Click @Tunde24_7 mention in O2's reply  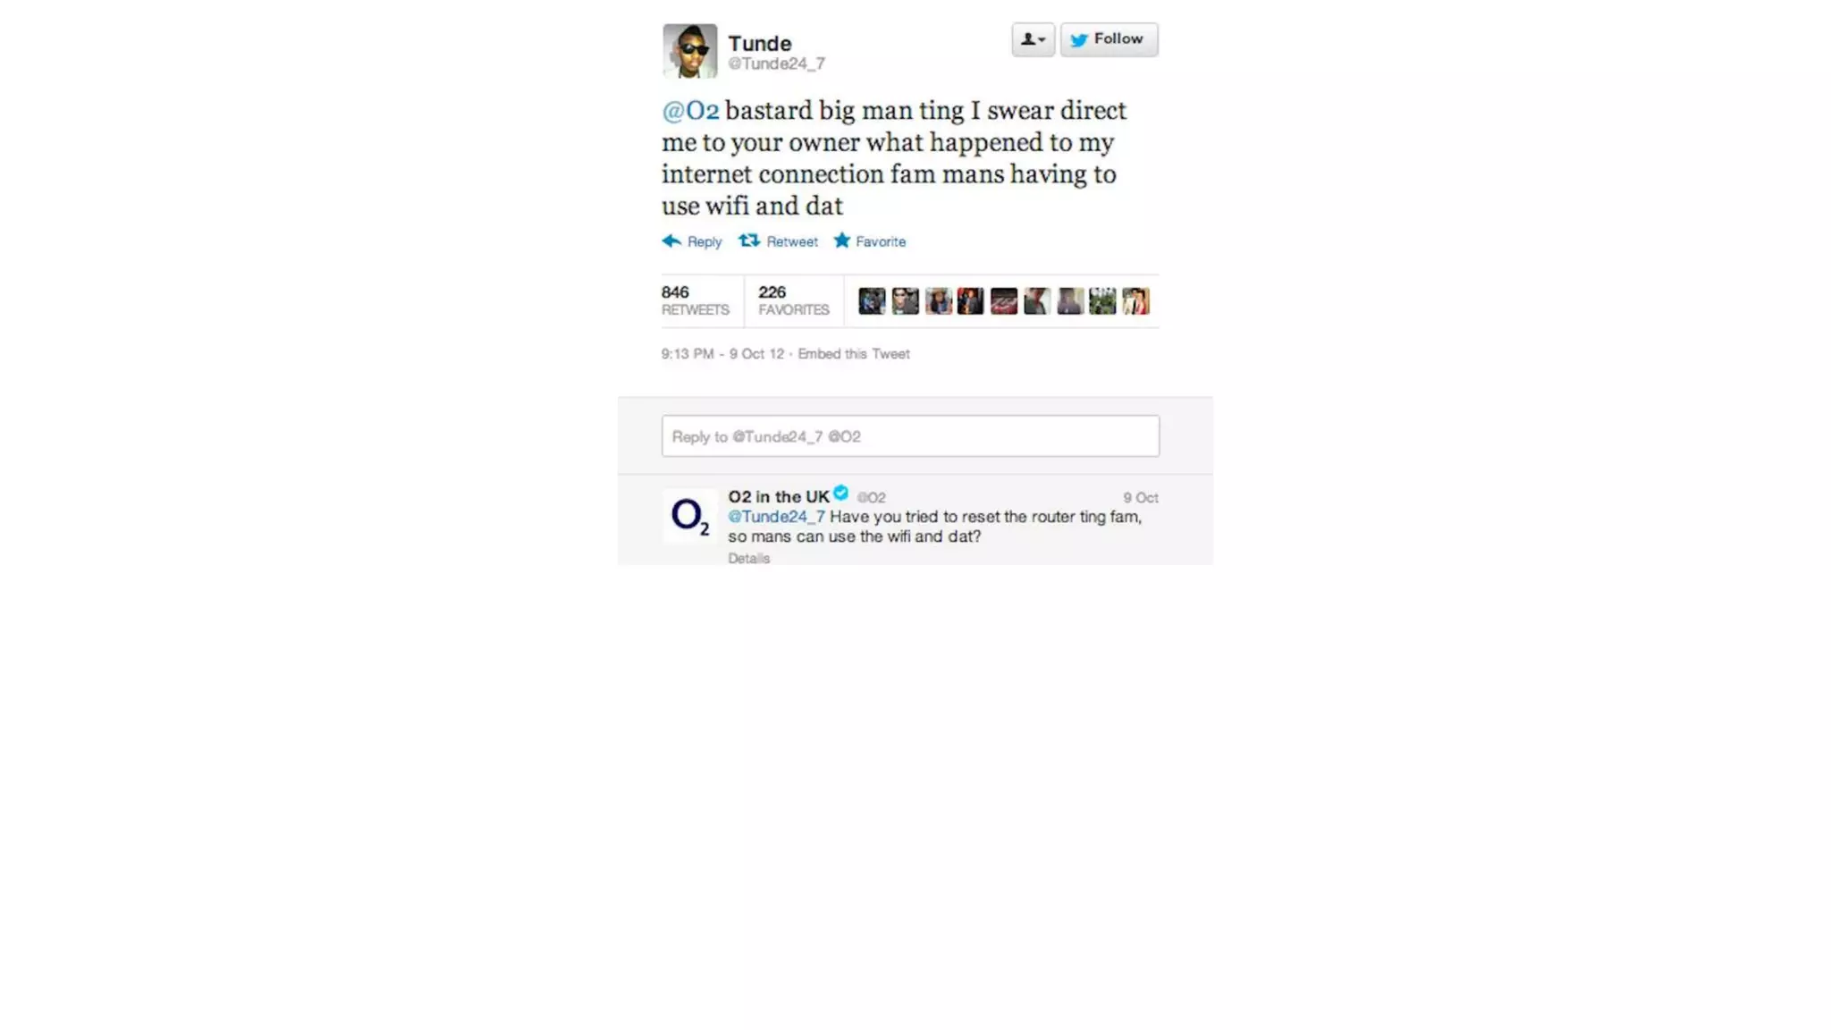click(776, 517)
